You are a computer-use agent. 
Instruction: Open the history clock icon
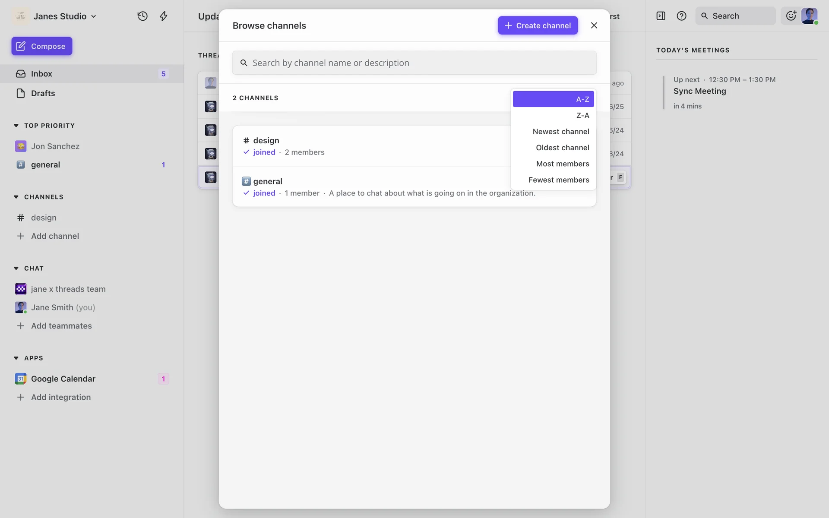142,16
